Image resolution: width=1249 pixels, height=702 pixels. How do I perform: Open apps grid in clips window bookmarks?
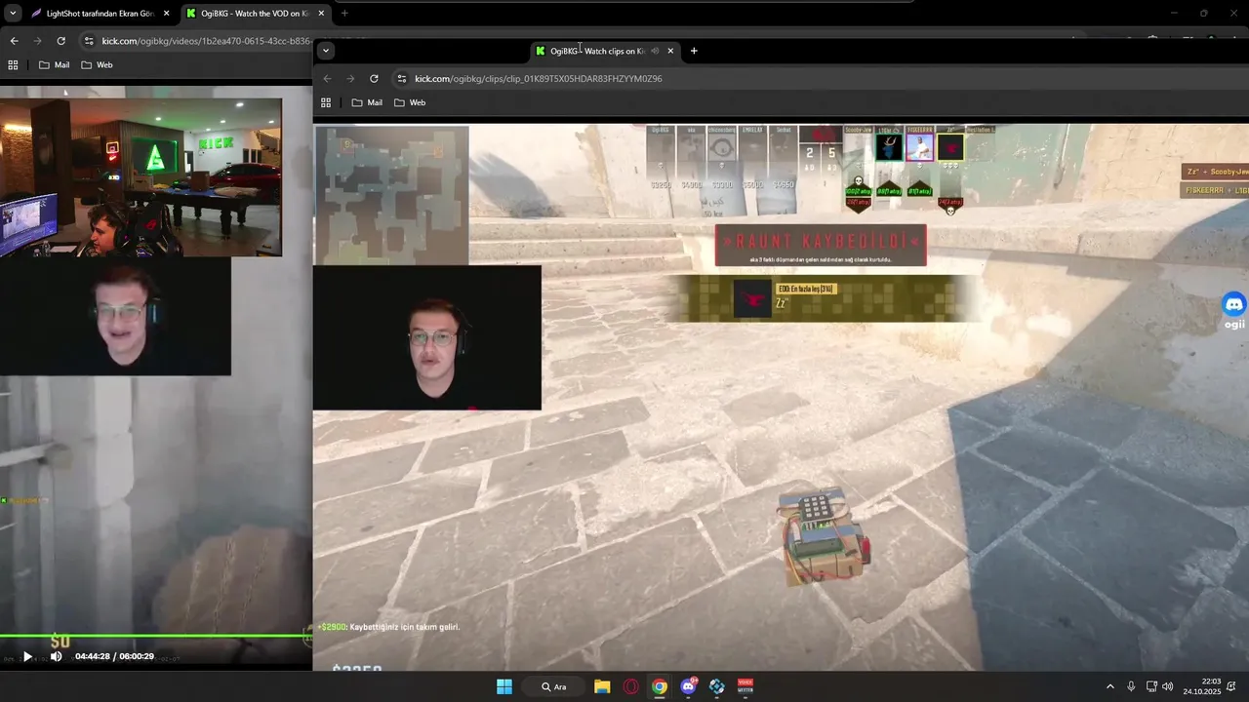[x=326, y=102]
